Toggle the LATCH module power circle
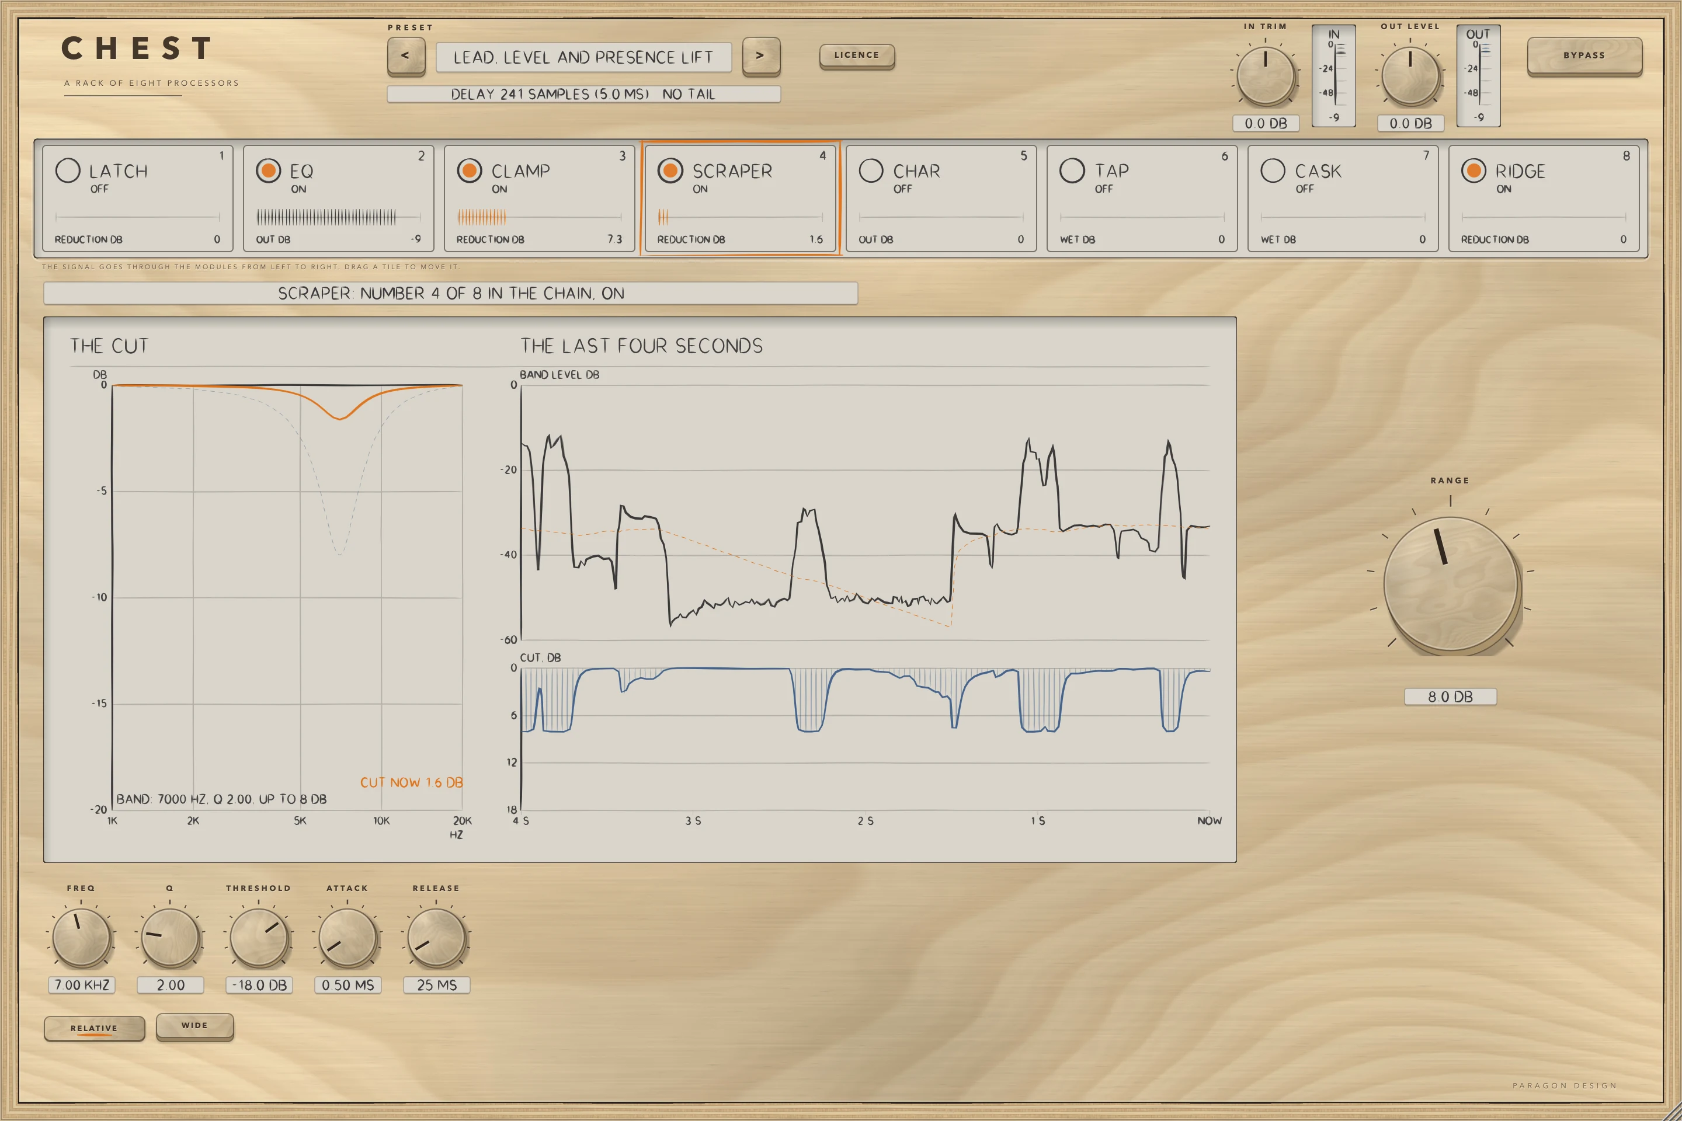 [68, 170]
